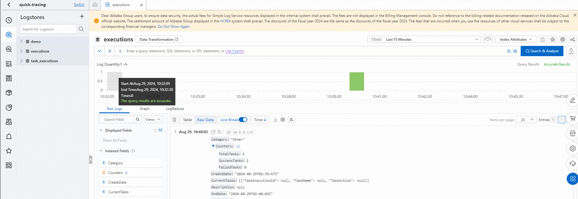Switch to the Graph tab

pos(145,109)
